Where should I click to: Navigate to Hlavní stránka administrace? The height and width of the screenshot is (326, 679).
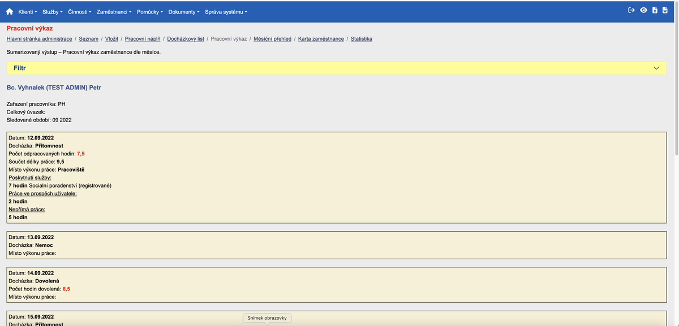39,38
